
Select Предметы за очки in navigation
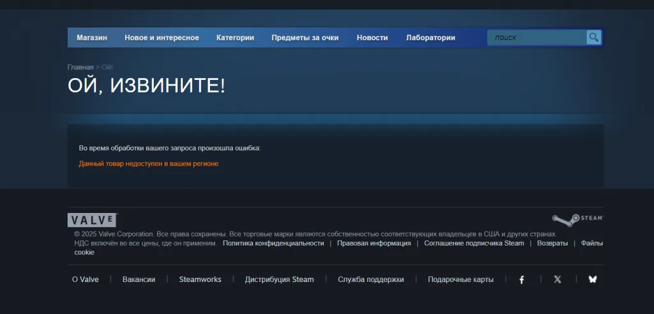305,38
